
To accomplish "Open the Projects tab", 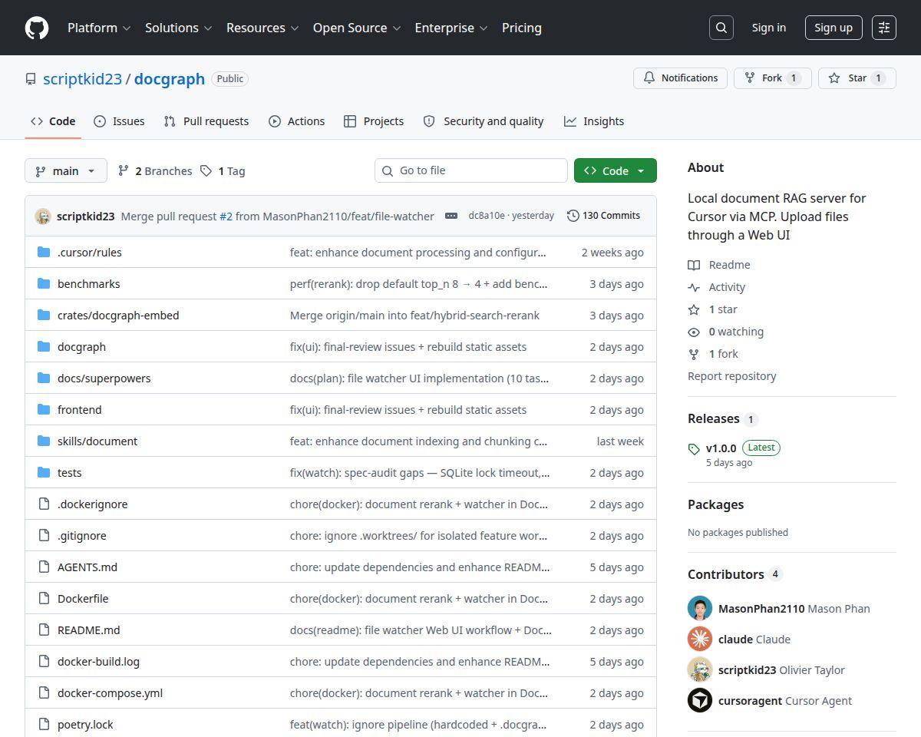I will coord(374,121).
